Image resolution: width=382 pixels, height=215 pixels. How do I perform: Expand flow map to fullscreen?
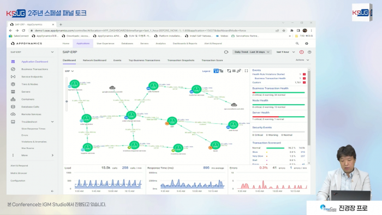(x=246, y=71)
